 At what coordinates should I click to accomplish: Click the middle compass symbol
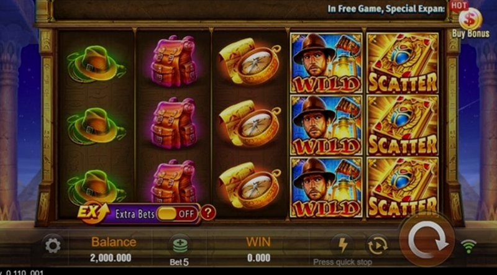250,123
